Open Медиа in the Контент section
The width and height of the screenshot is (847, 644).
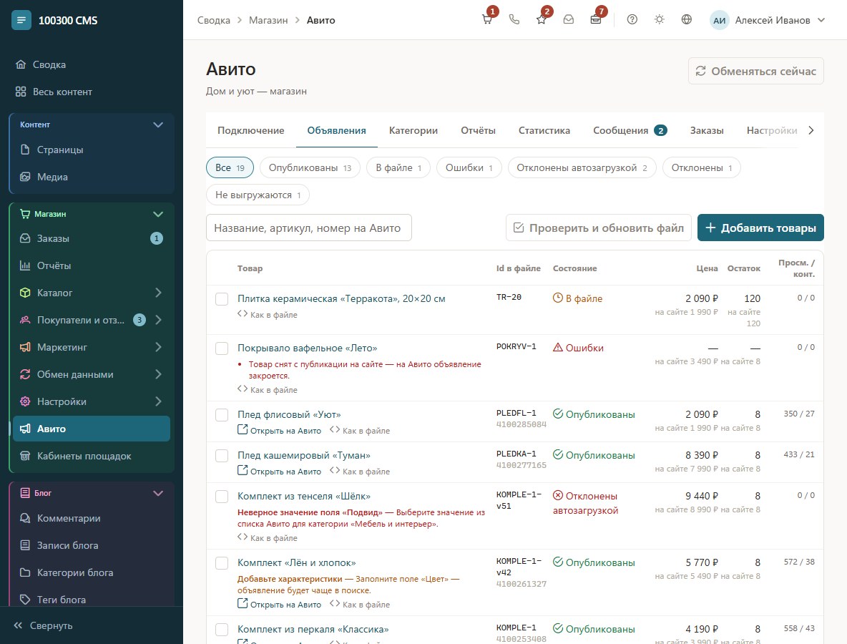pyautogui.click(x=92, y=177)
